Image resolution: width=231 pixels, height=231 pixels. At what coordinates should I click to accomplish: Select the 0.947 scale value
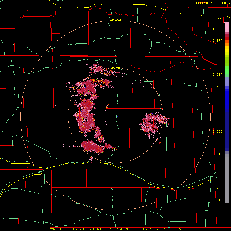(x=217, y=40)
